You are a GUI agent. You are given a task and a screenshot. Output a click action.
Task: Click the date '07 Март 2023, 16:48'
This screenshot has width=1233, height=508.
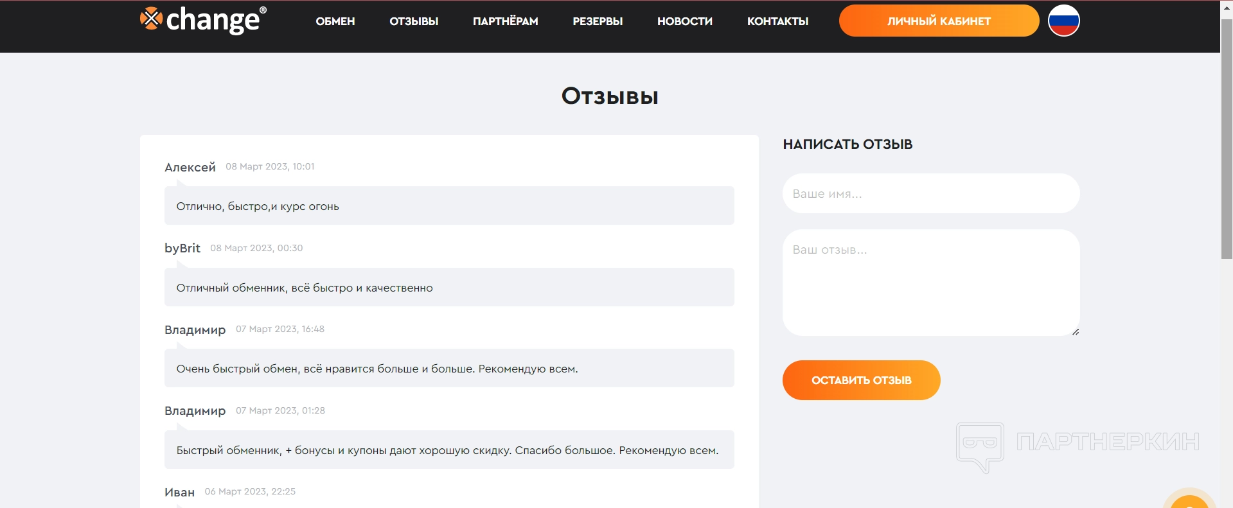280,329
